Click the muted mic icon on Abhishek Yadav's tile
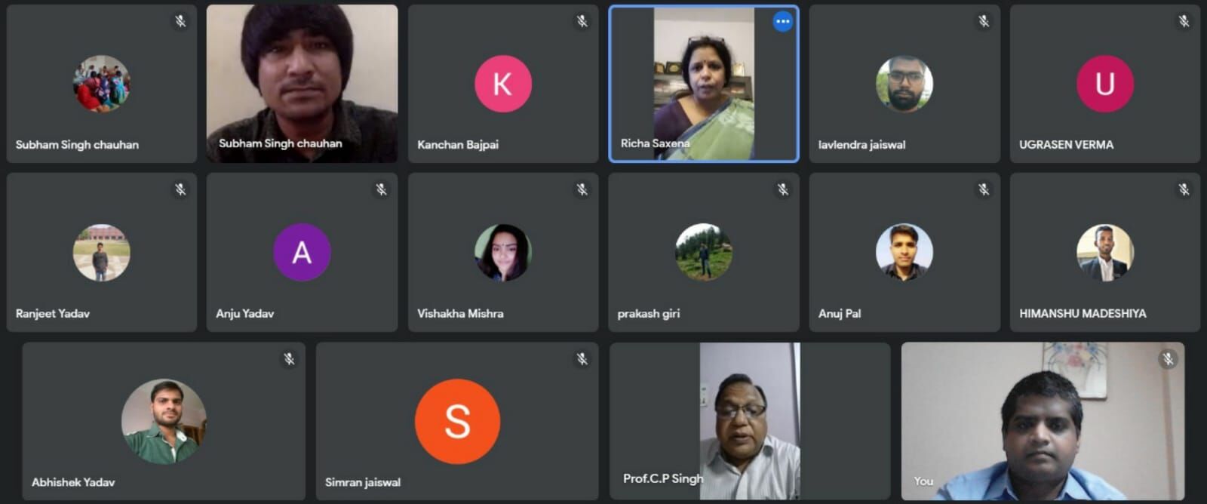Image resolution: width=1207 pixels, height=504 pixels. click(288, 359)
